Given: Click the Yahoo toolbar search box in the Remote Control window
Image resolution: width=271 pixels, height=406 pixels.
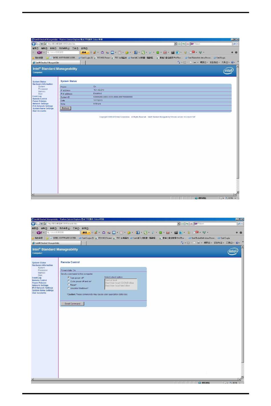Looking at the screenshot, I should [63, 233].
